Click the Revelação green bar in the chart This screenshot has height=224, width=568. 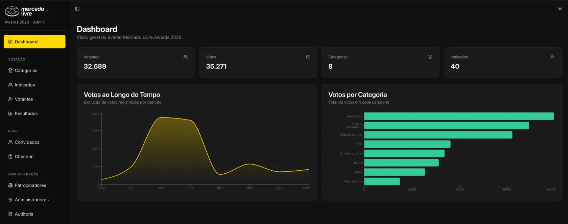tap(459, 116)
